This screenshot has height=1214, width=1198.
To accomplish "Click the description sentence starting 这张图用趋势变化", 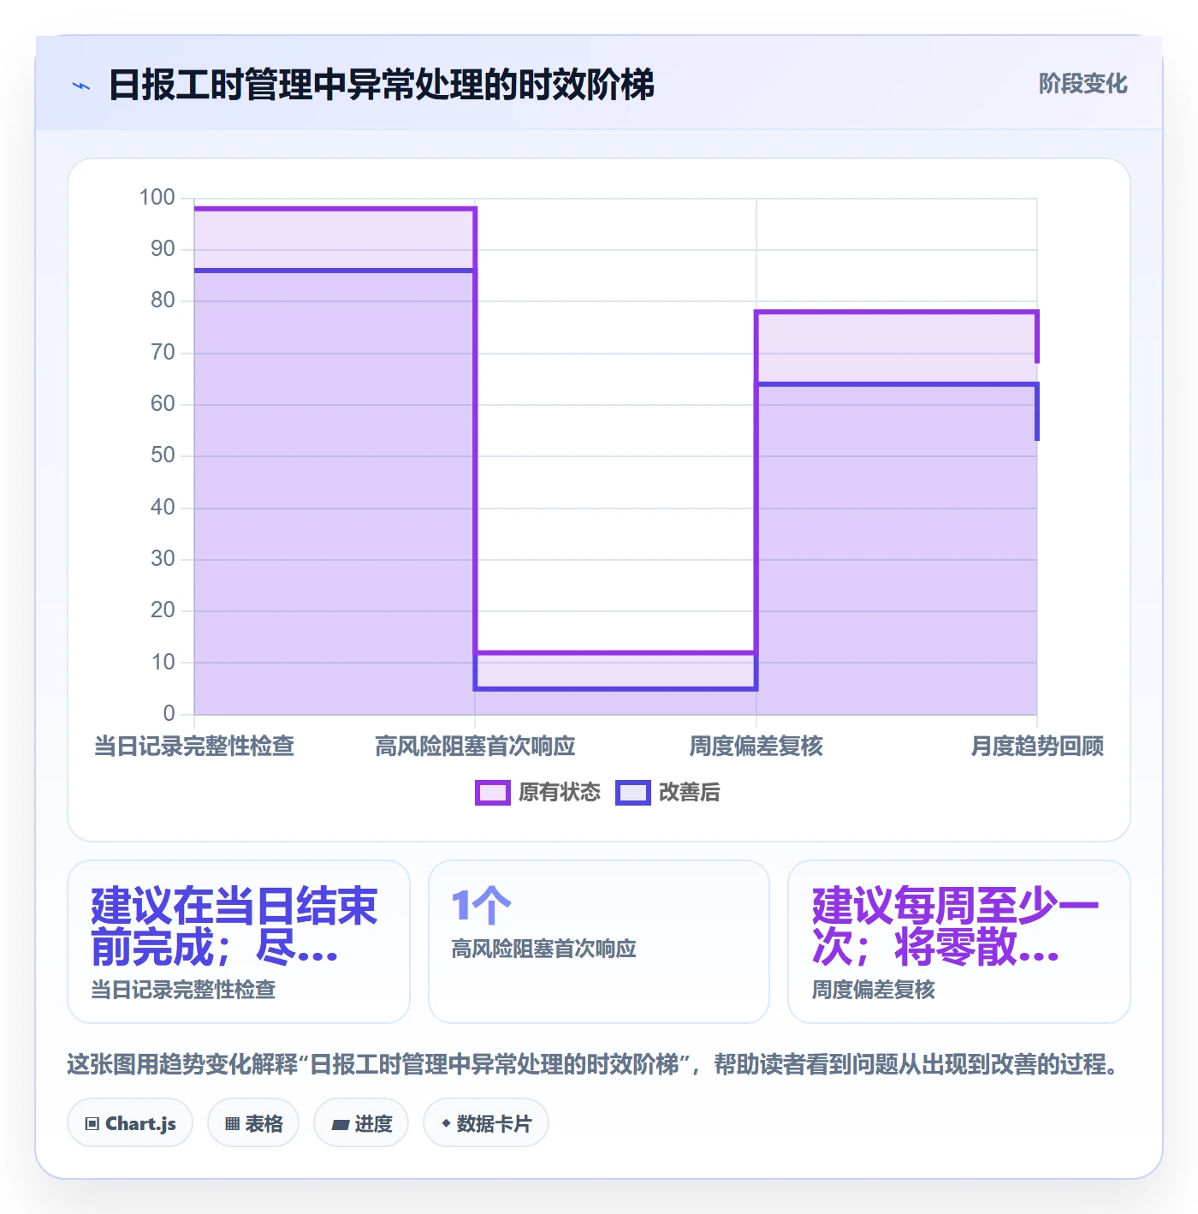I will (x=593, y=1065).
